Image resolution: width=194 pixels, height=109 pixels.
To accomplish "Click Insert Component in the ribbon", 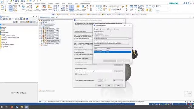I will pos(37,8).
